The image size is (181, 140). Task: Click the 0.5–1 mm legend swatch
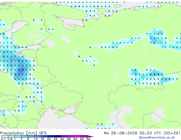[x=11, y=136]
